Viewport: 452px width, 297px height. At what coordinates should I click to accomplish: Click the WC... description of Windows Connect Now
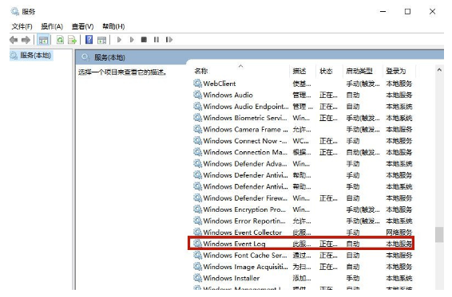300,141
